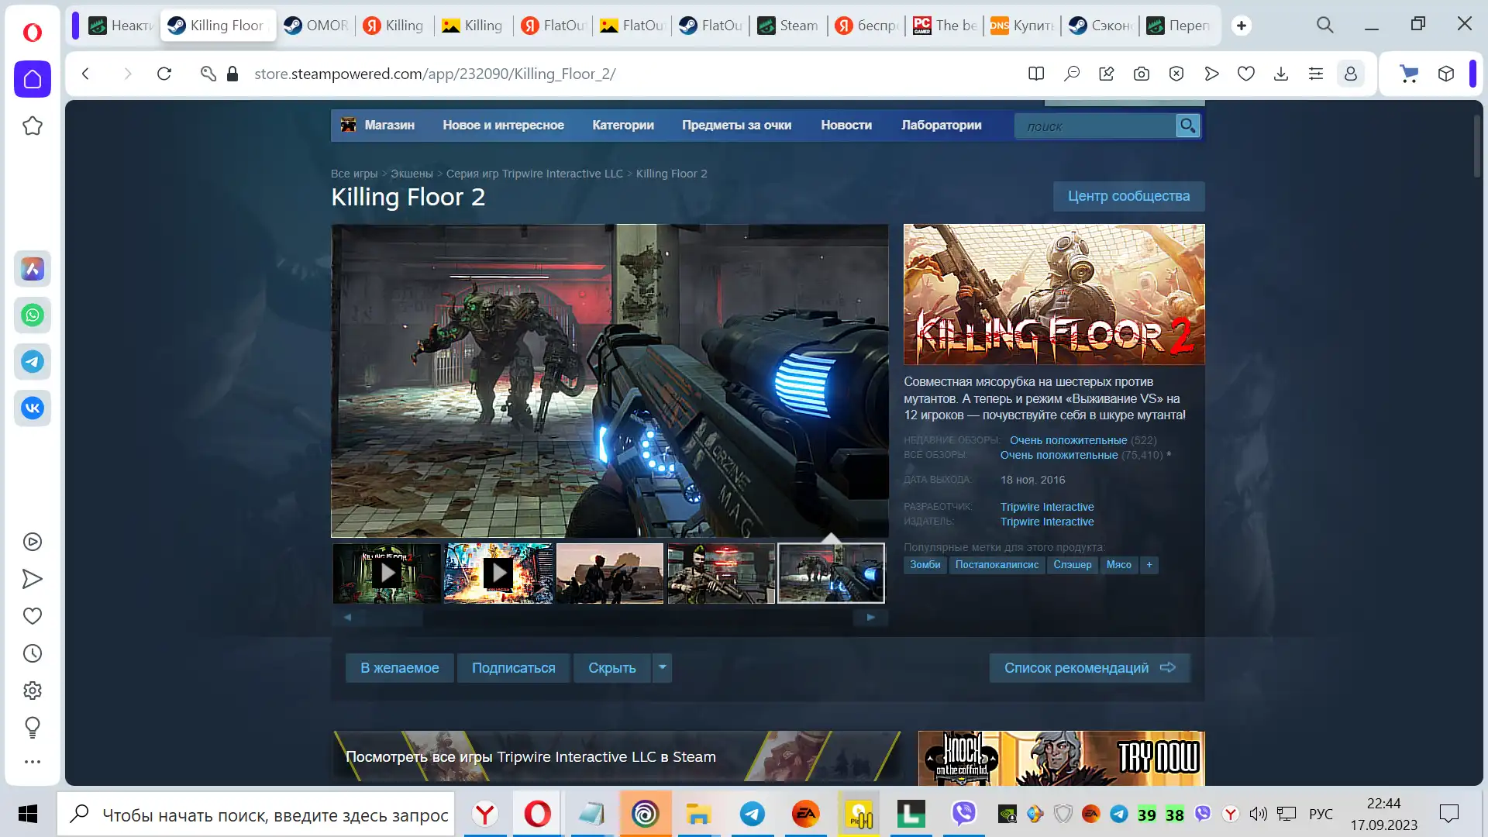Screen dimensions: 1488x837
Task: Expand more tags with the plus button
Action: (1149, 565)
